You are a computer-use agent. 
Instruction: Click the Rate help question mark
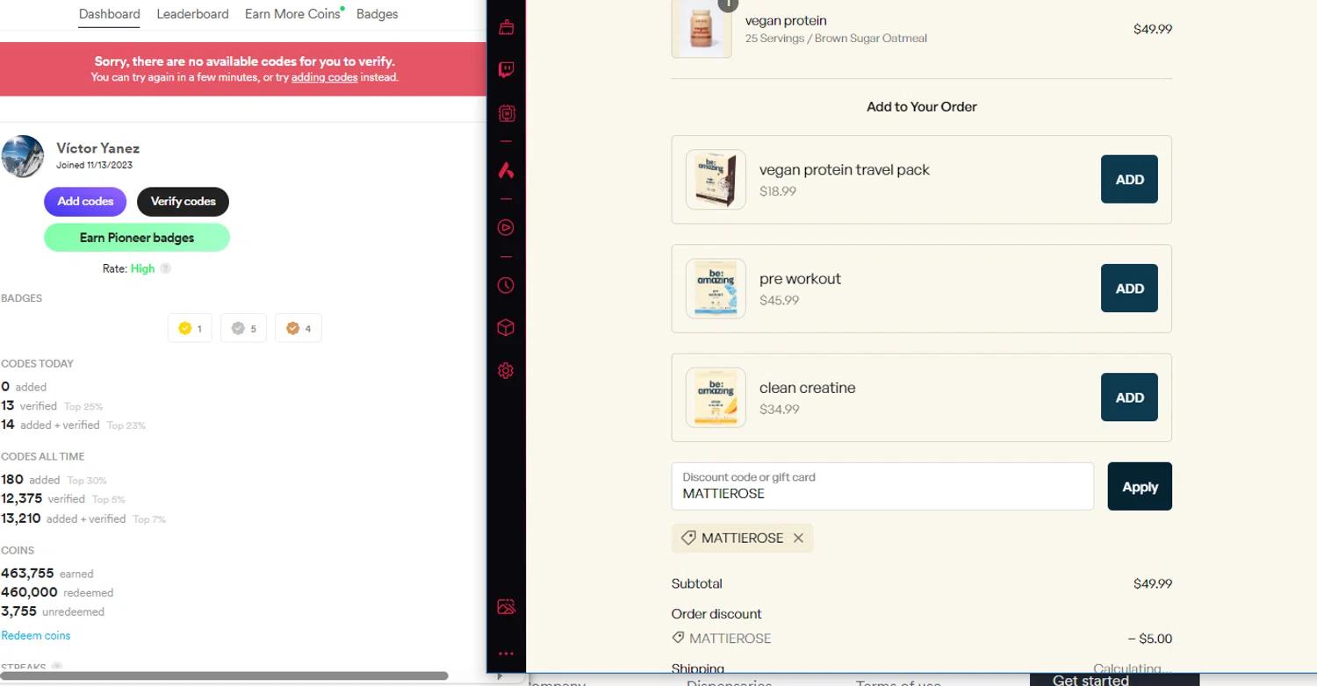[x=165, y=268]
